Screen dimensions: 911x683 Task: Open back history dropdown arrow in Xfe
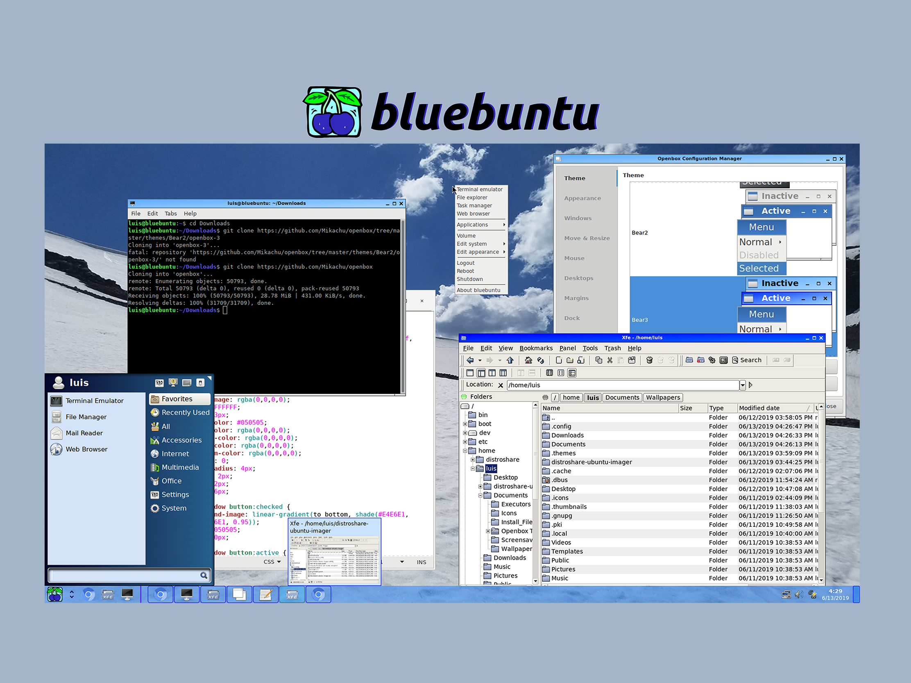tap(480, 360)
